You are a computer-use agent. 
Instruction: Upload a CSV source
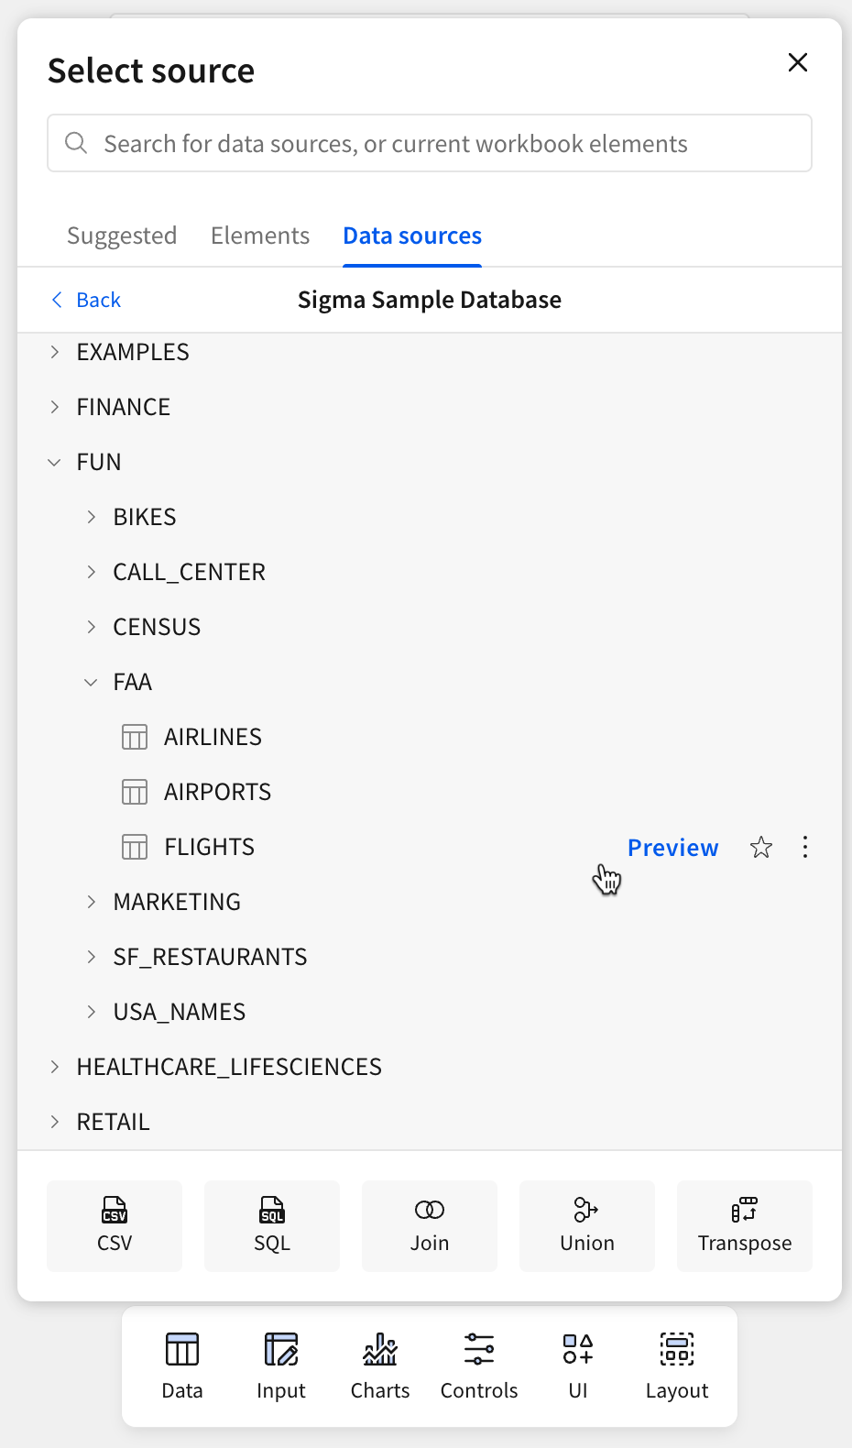coord(115,1225)
